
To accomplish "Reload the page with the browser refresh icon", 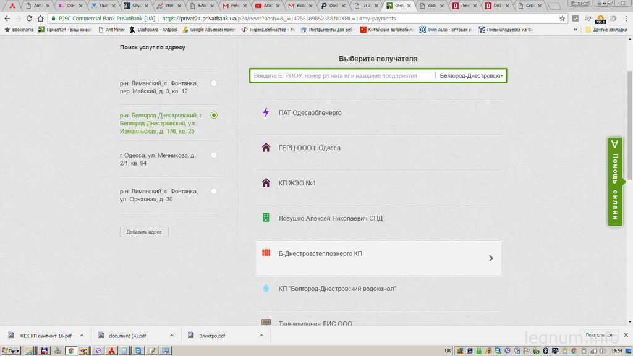I will 29,19.
